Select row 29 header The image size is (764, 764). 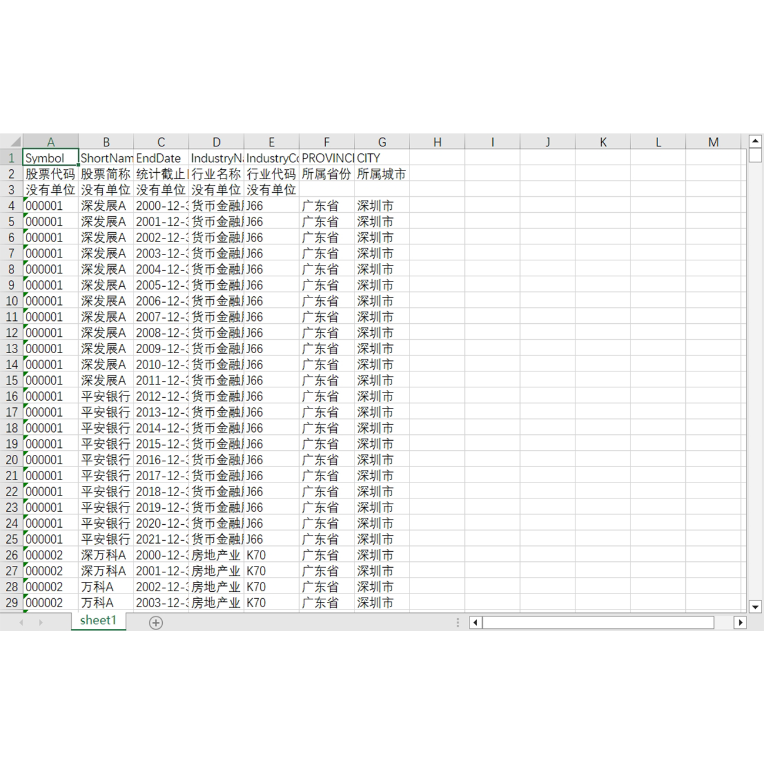[11, 602]
